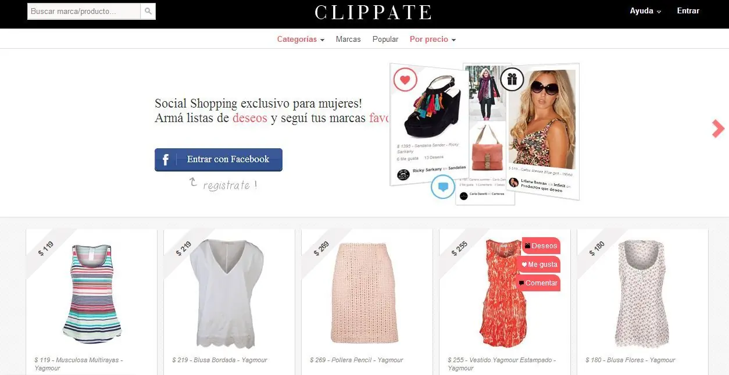Add the red dress to Deseos
Image resolution: width=729 pixels, height=375 pixels.
[x=541, y=246]
